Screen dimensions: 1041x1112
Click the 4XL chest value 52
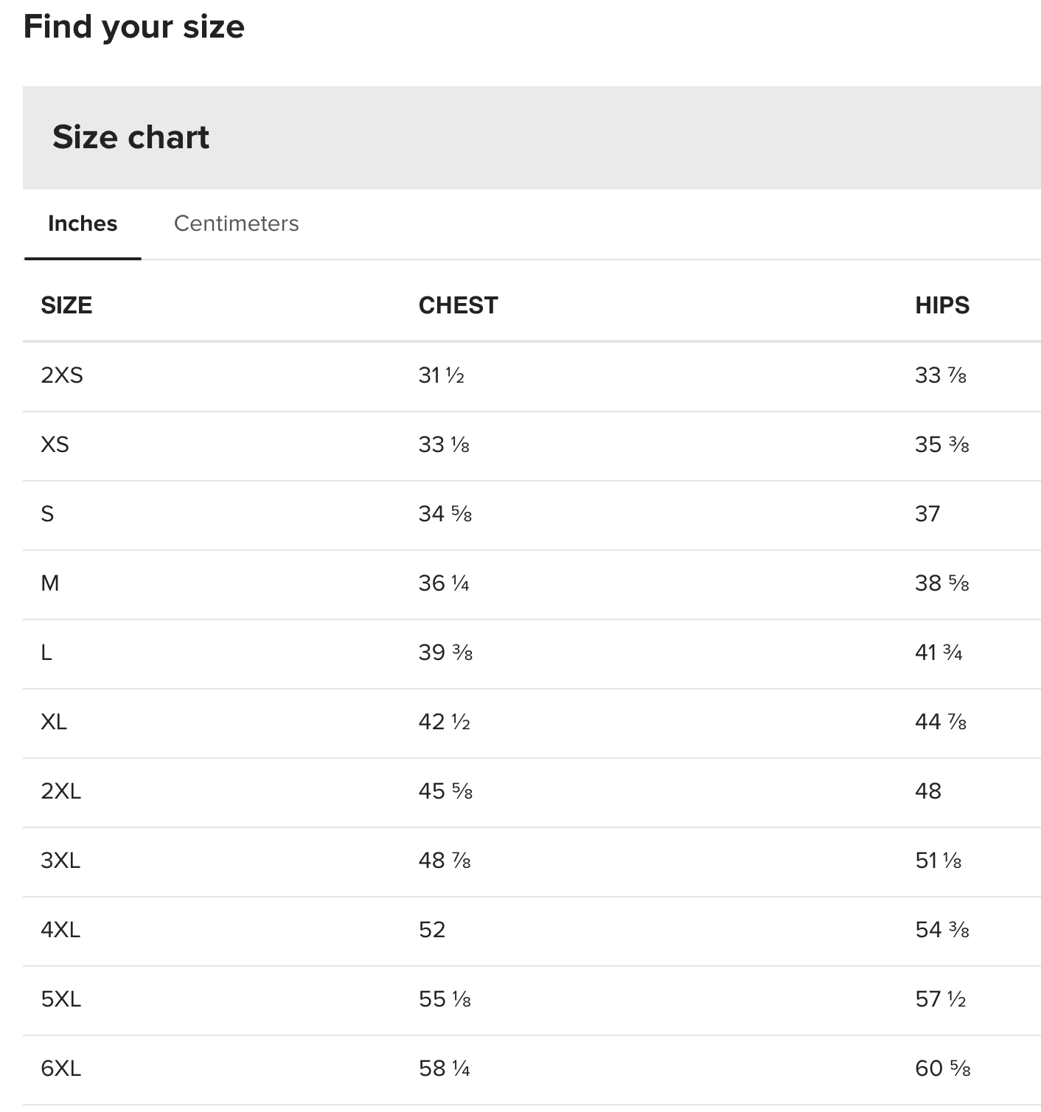pos(432,930)
